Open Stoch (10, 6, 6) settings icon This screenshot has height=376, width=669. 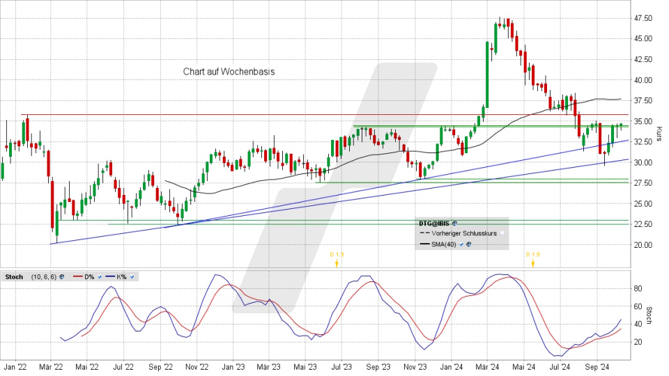[x=61, y=277]
